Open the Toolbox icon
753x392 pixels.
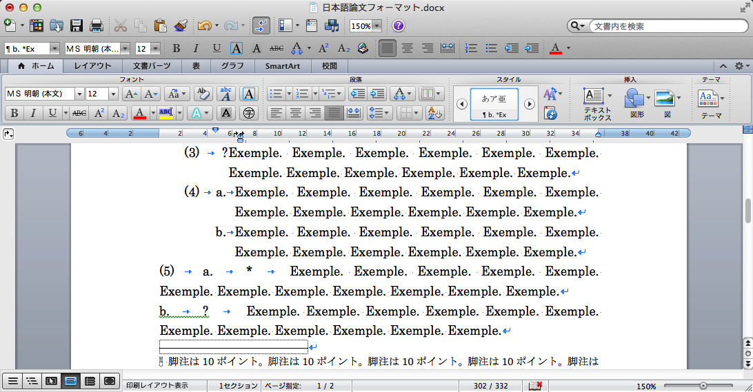pos(312,25)
